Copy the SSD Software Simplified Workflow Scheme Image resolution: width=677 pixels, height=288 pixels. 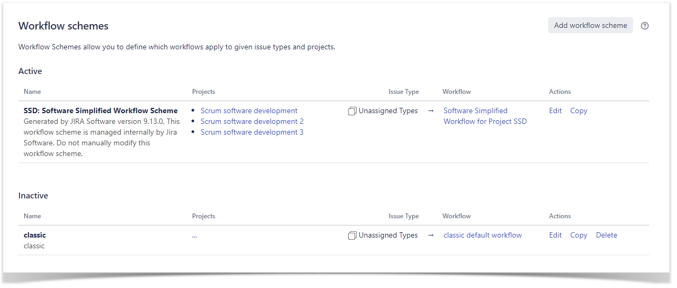578,111
